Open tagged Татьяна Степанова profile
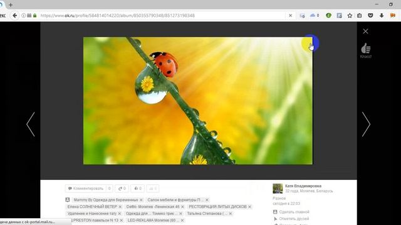This screenshot has height=225, width=401. 207,214
